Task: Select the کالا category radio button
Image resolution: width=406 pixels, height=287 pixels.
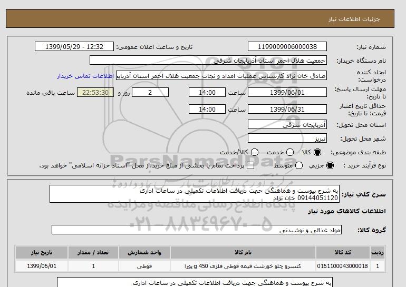Action: click(317, 152)
